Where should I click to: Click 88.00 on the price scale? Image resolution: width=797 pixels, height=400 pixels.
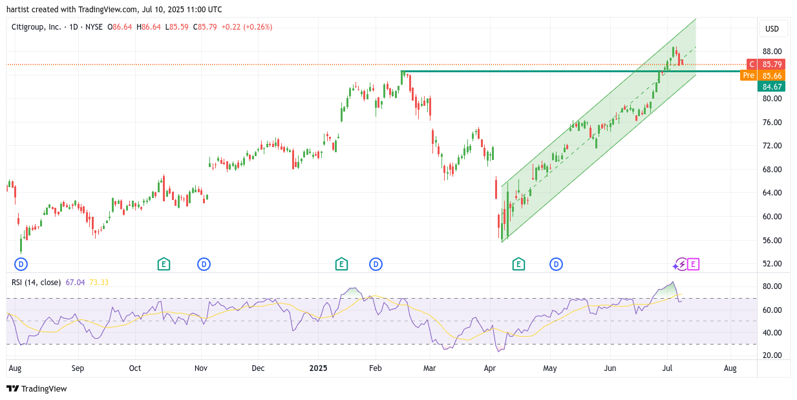click(x=772, y=52)
